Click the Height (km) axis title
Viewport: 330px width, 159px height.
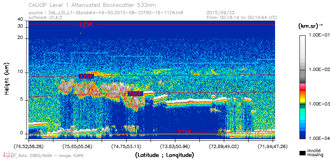click(x=7, y=78)
